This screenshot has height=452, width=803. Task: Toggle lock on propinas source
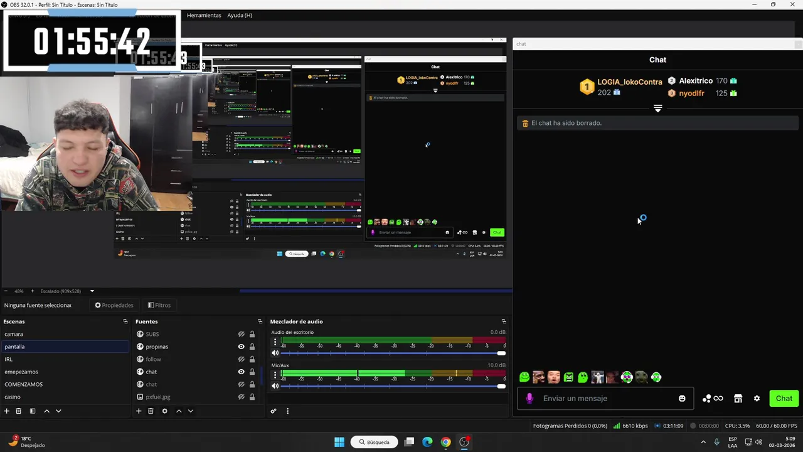point(252,347)
